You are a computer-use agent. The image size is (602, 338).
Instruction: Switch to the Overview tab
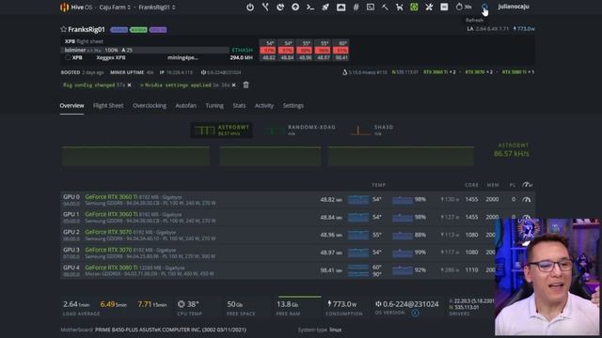pos(71,106)
